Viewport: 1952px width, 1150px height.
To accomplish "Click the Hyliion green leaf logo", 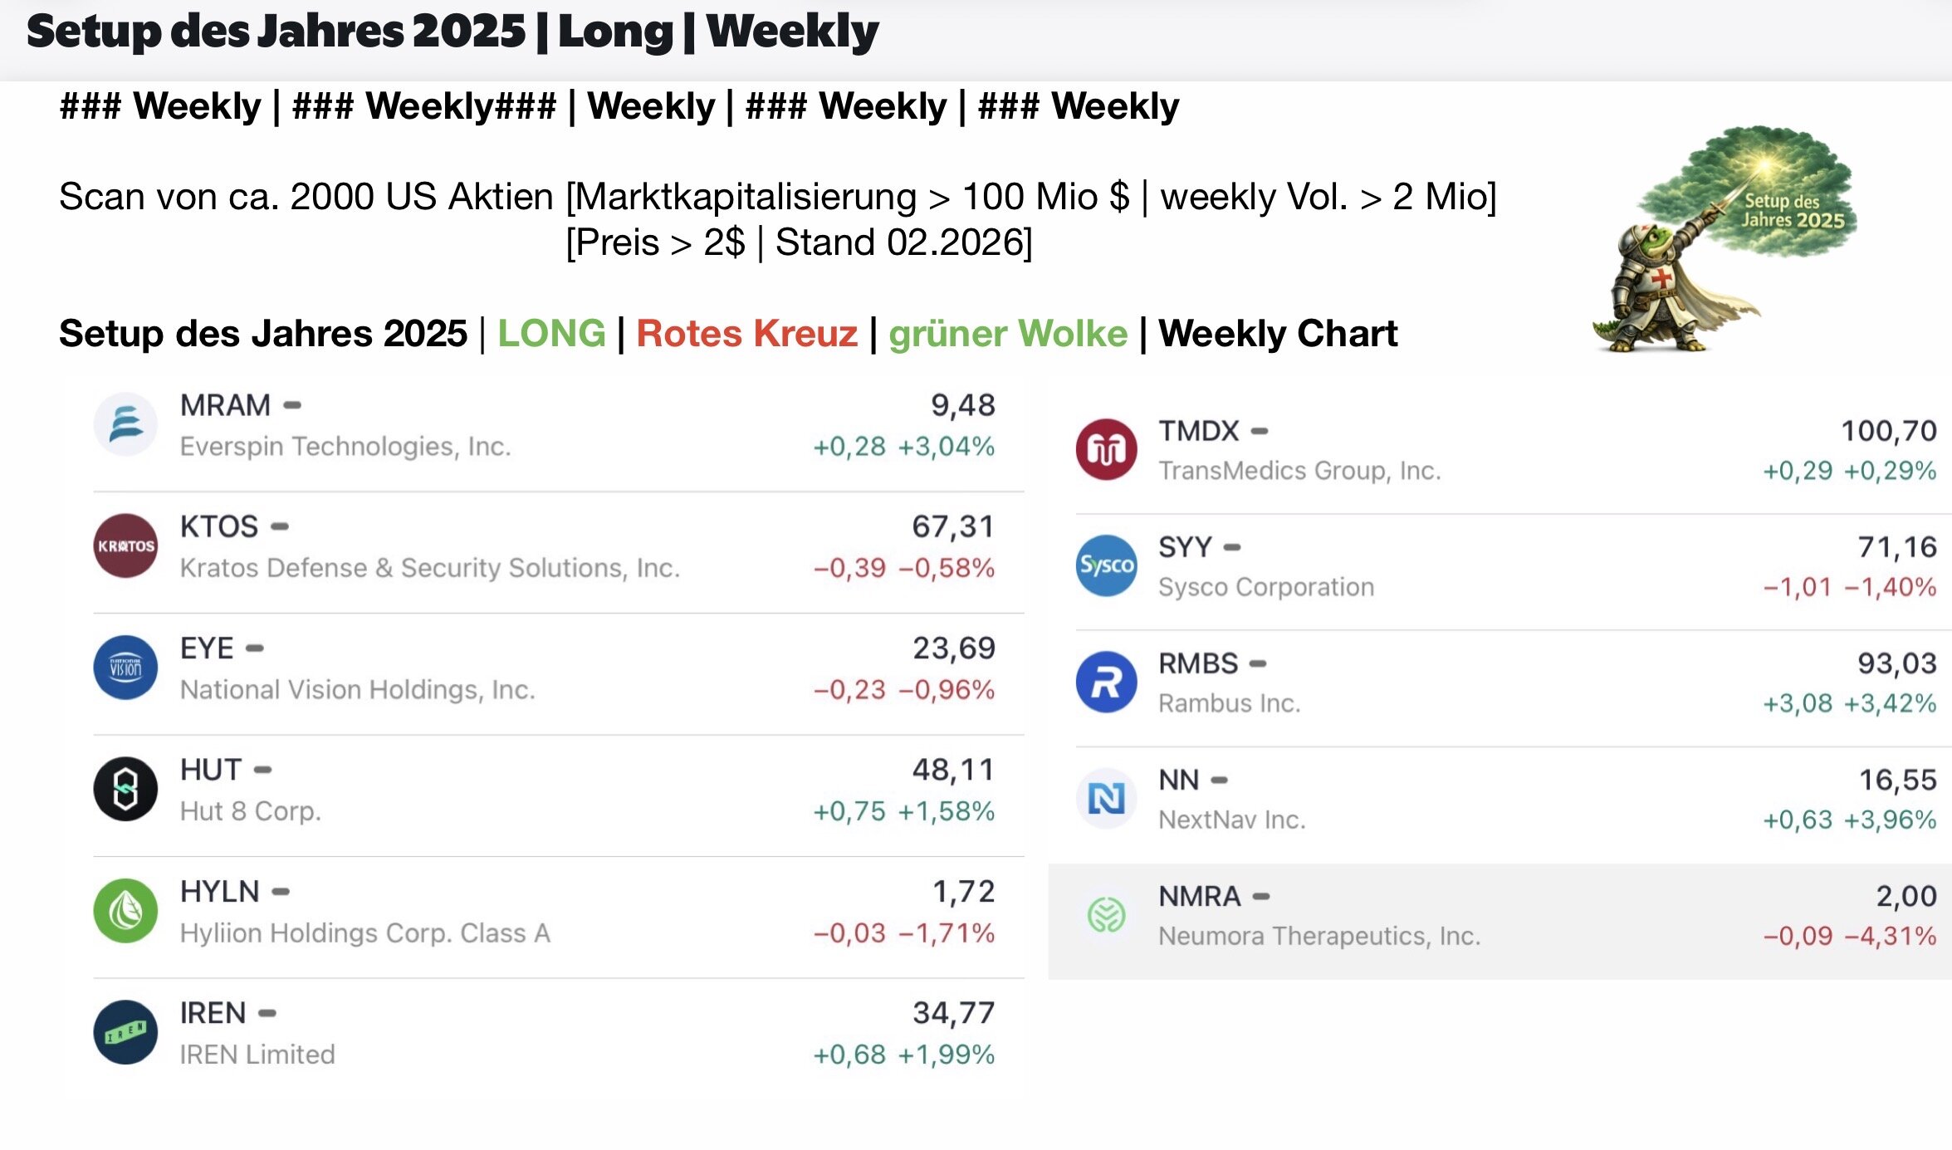I will (x=125, y=911).
